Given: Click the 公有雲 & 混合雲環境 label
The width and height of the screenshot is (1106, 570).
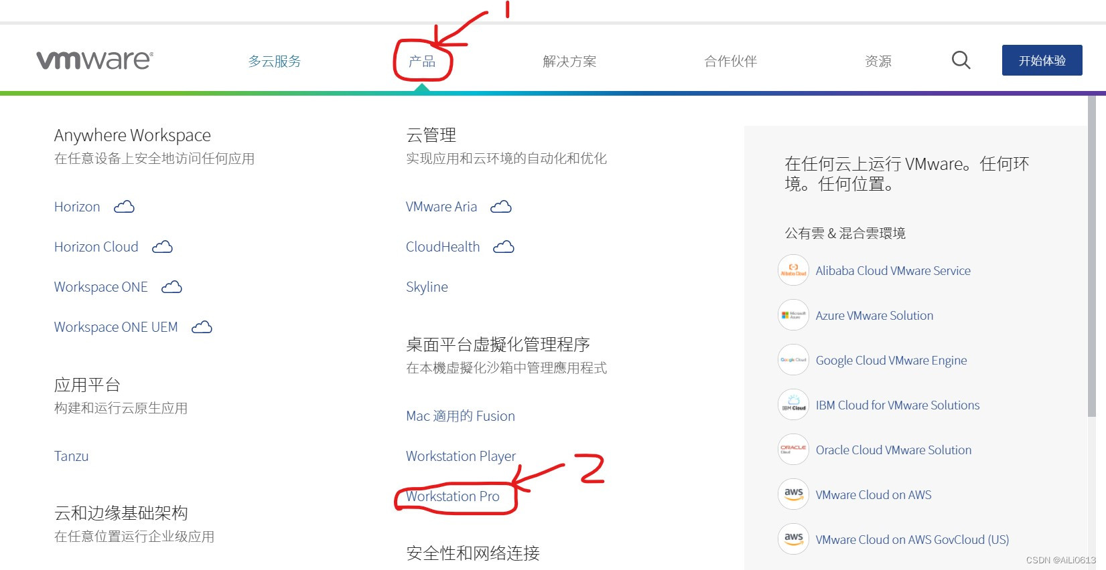Looking at the screenshot, I should pos(845,233).
